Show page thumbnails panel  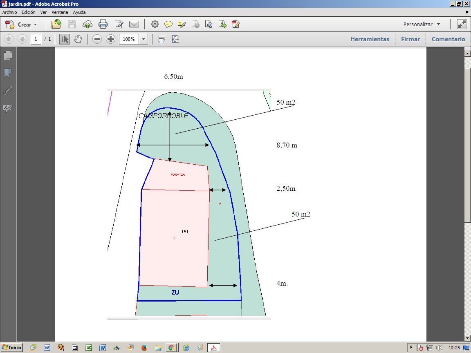click(x=8, y=55)
